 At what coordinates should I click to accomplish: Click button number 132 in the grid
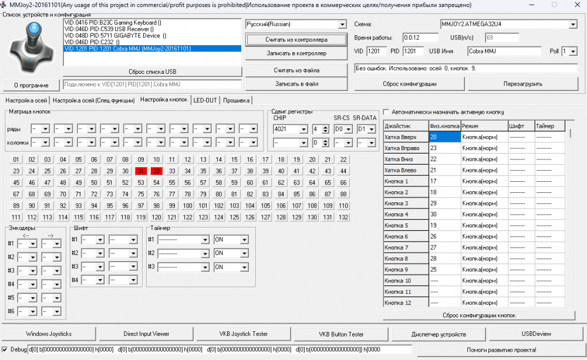(x=343, y=217)
